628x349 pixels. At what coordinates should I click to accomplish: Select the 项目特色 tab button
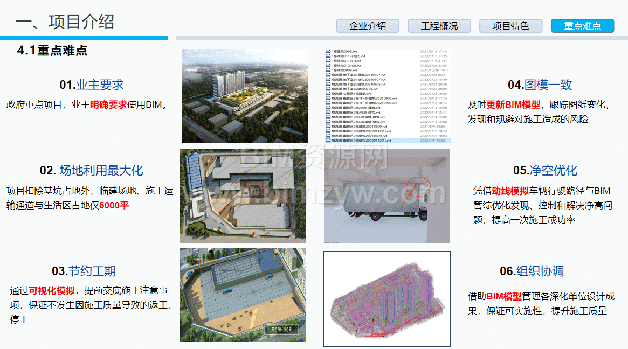point(510,26)
